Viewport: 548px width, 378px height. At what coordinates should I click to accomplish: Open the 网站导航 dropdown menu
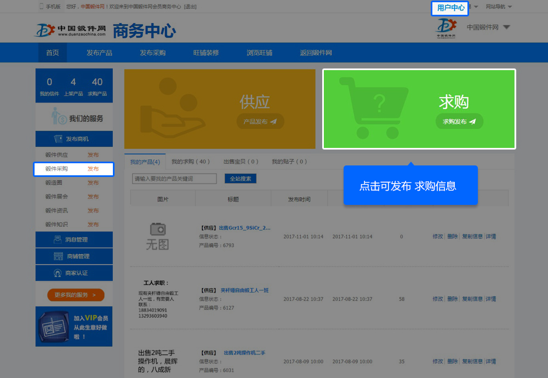coord(499,7)
